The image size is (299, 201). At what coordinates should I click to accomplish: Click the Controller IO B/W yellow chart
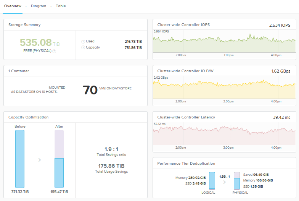point(224,87)
